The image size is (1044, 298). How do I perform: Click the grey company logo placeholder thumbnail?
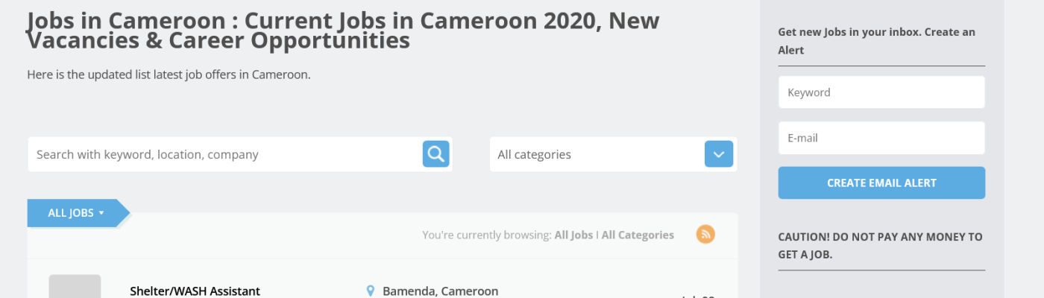click(x=75, y=288)
